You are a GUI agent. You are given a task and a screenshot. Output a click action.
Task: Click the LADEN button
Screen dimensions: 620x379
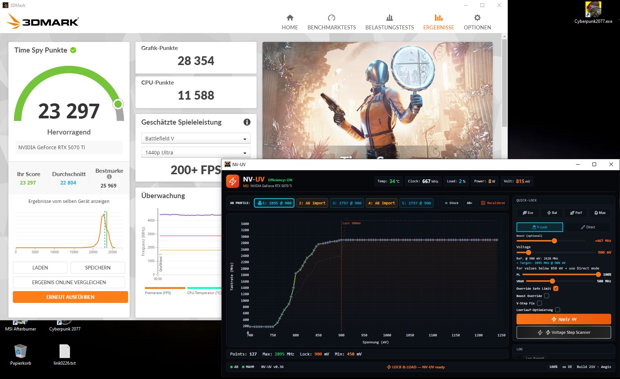(x=40, y=268)
